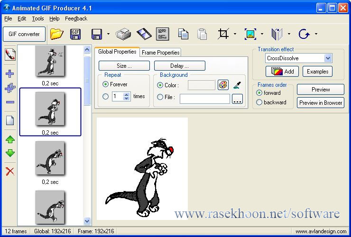
Task: Expand the crop tool dropdown arrow
Action: click(235, 34)
